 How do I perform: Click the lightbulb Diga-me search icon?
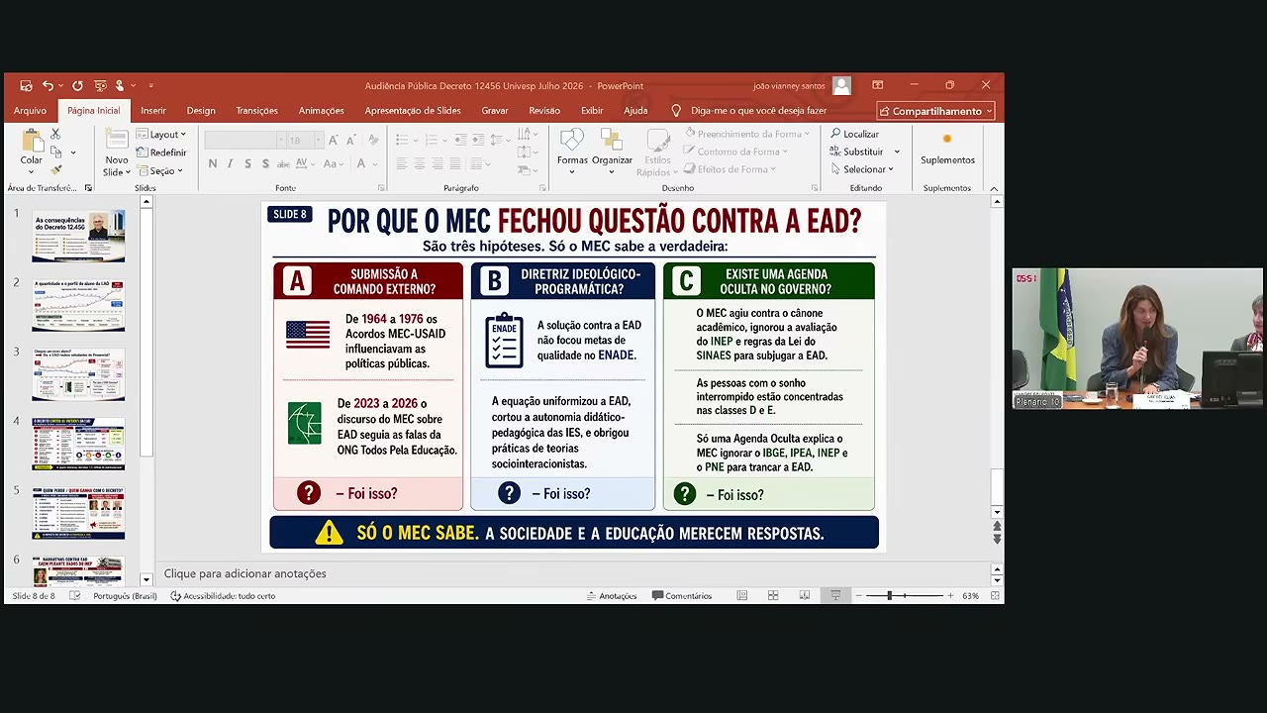676,111
